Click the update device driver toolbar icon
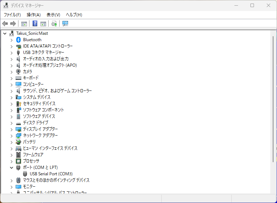This screenshot has width=277, height=203. coord(54,24)
